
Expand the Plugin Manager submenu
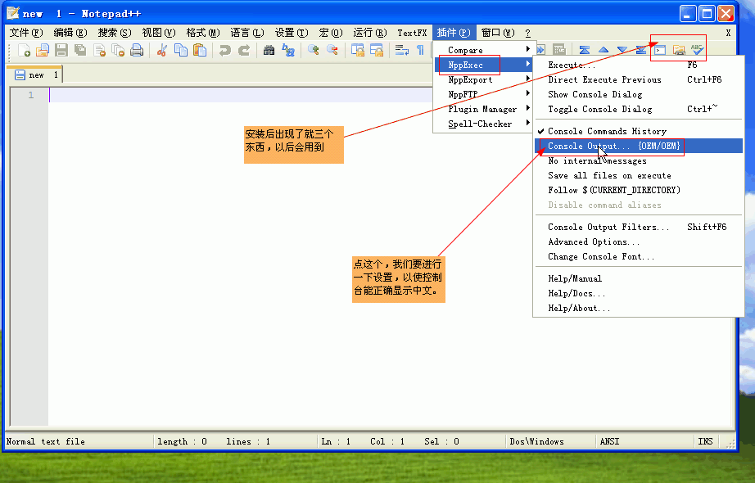pos(483,109)
